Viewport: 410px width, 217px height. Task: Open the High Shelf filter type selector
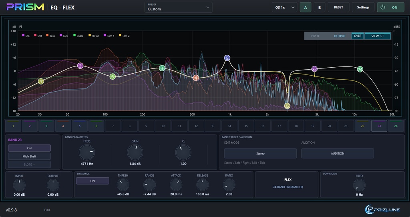point(29,157)
